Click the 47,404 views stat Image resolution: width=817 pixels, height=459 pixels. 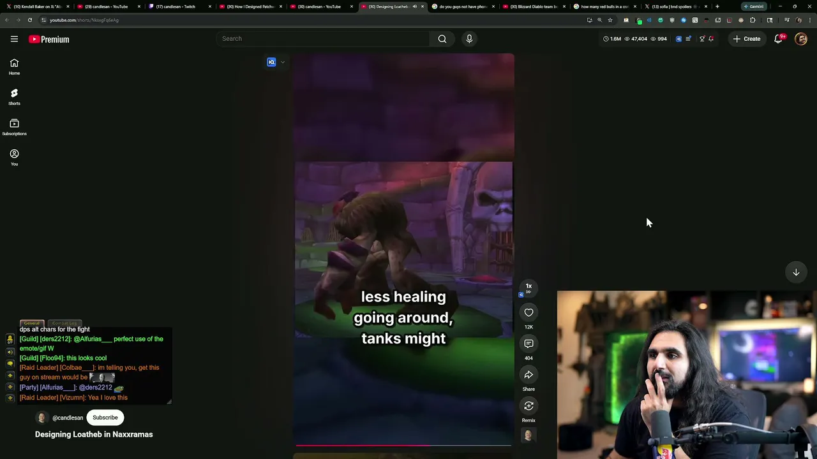pos(636,39)
